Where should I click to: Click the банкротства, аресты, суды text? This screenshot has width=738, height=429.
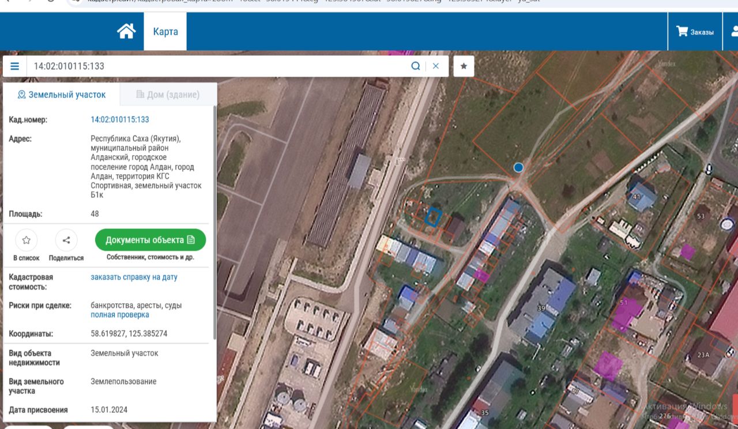pyautogui.click(x=136, y=306)
